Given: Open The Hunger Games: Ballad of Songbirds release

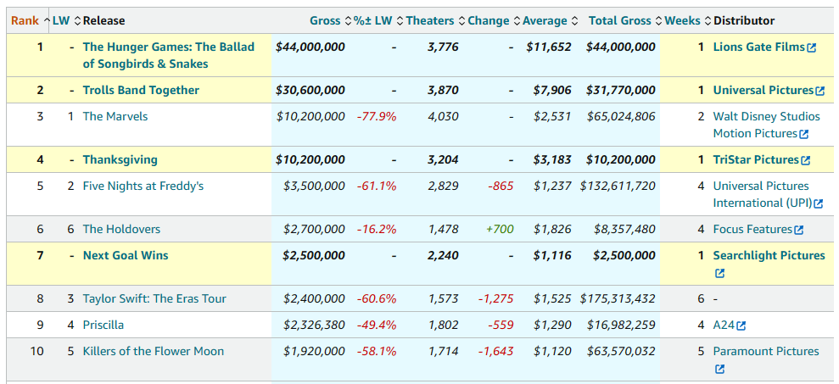Looking at the screenshot, I should (168, 47).
